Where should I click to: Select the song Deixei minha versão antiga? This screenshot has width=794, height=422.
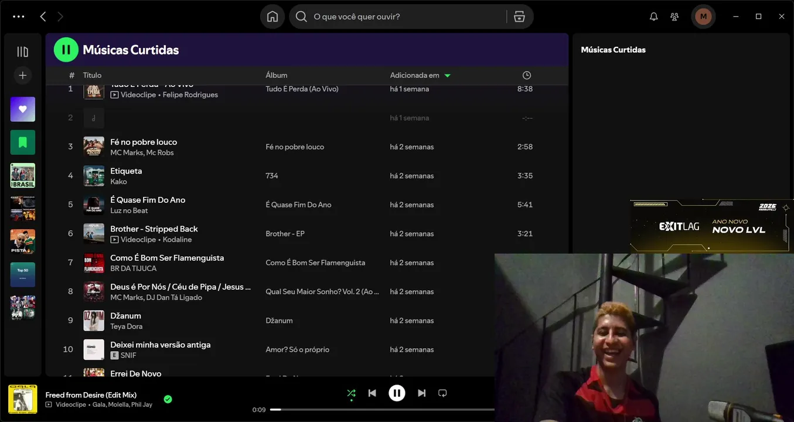point(161,345)
